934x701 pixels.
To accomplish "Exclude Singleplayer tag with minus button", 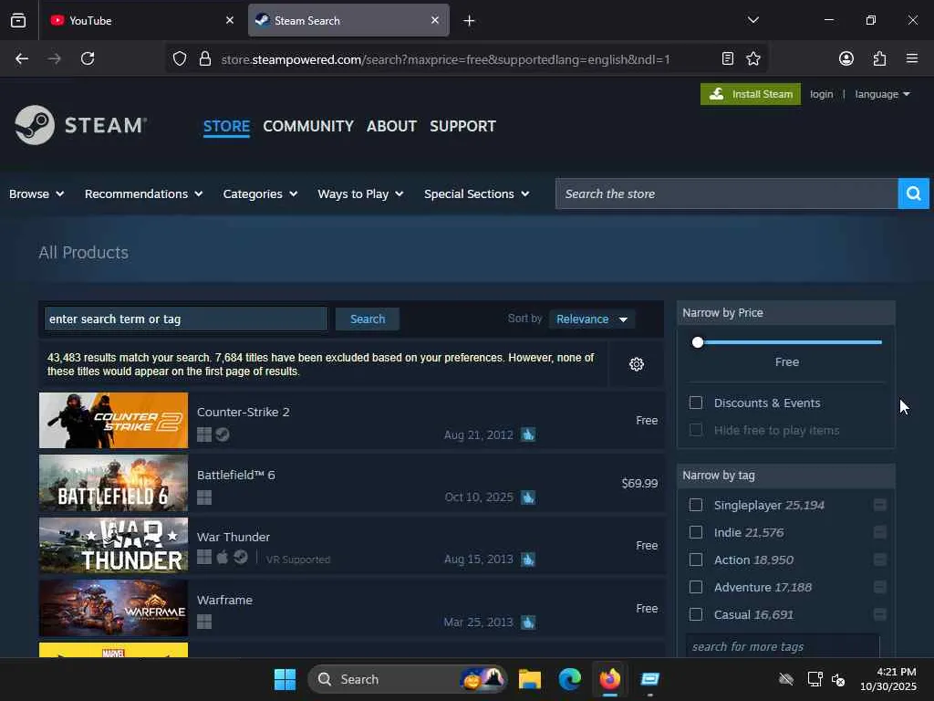I will coord(880,505).
